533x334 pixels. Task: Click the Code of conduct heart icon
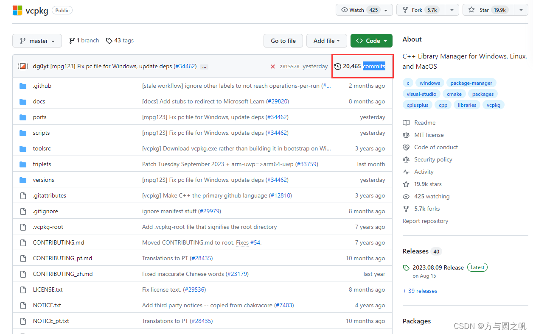pos(406,147)
